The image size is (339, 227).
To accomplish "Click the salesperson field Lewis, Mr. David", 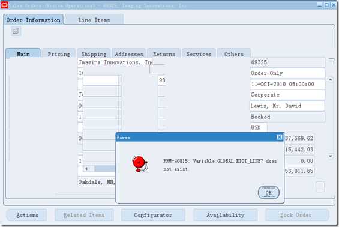I will click(287, 106).
